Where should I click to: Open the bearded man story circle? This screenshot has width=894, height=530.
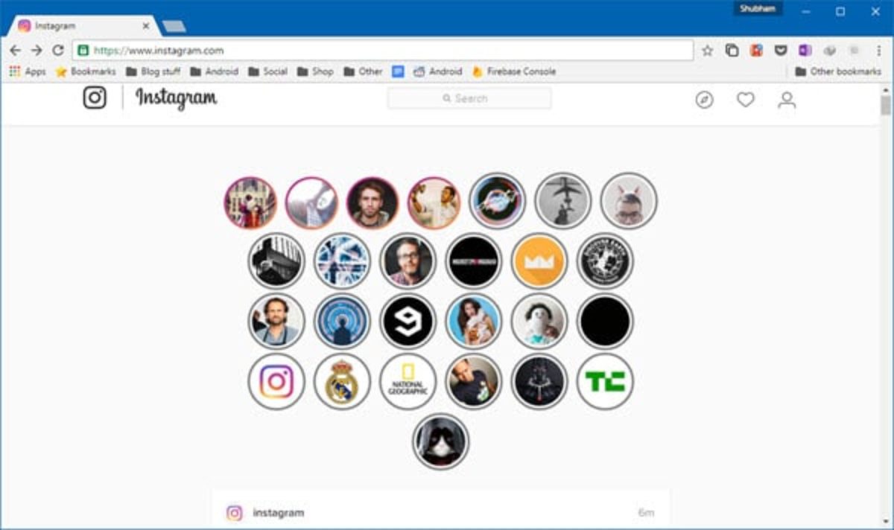[x=276, y=322]
